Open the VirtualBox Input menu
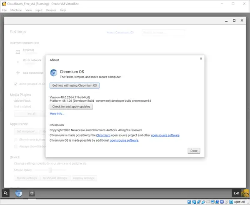250x205 pixels. point(39,10)
